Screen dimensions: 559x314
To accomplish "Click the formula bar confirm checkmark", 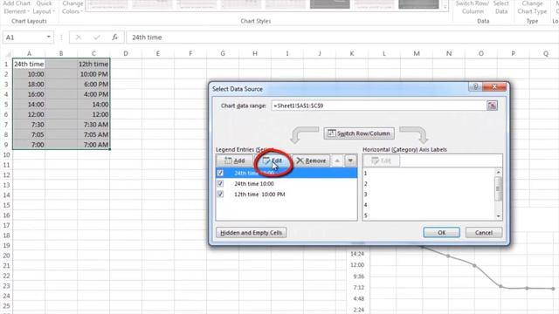I will [x=97, y=37].
